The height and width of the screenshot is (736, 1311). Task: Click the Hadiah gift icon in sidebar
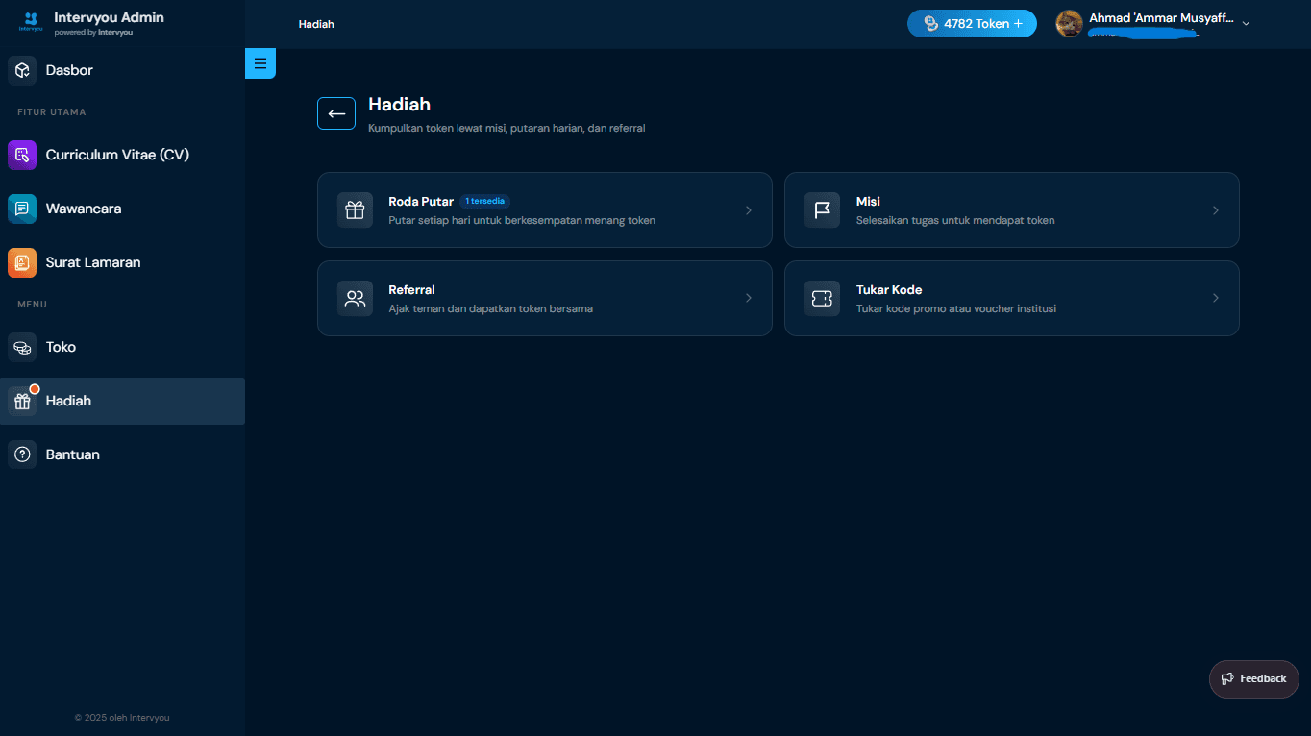[x=22, y=401]
